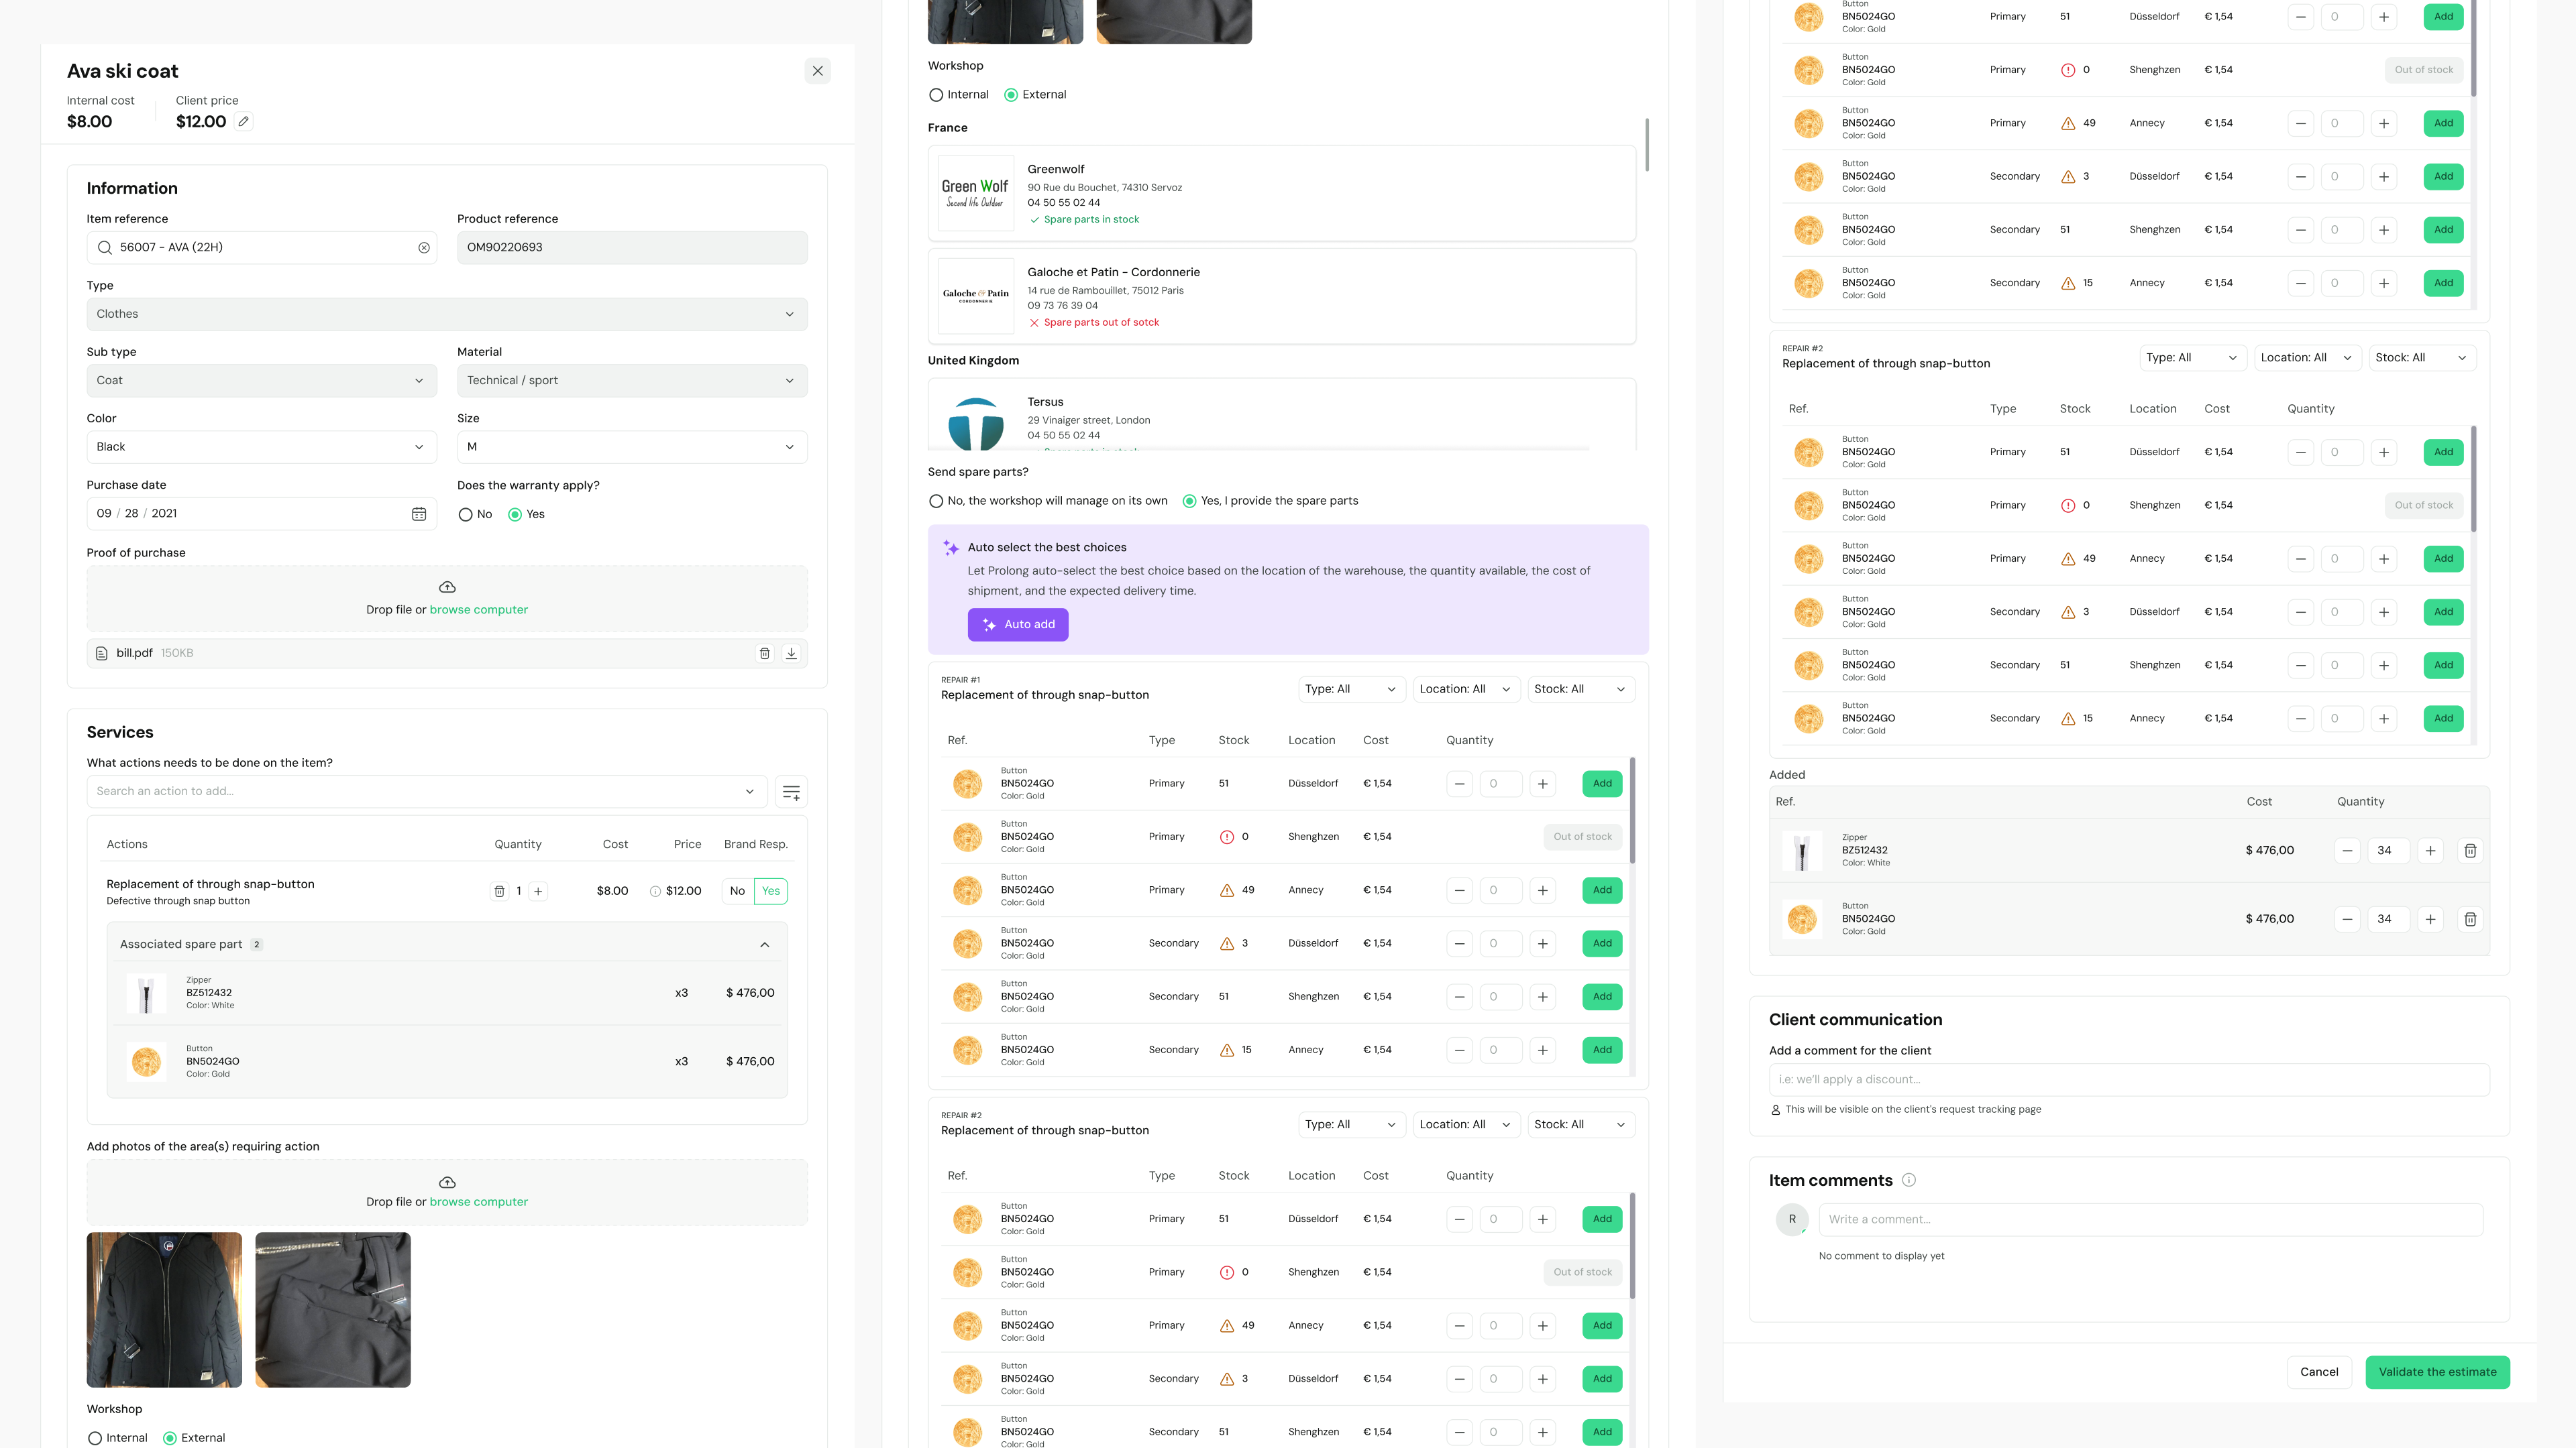
Task: Run Auto add for best spare part choices
Action: click(1018, 623)
